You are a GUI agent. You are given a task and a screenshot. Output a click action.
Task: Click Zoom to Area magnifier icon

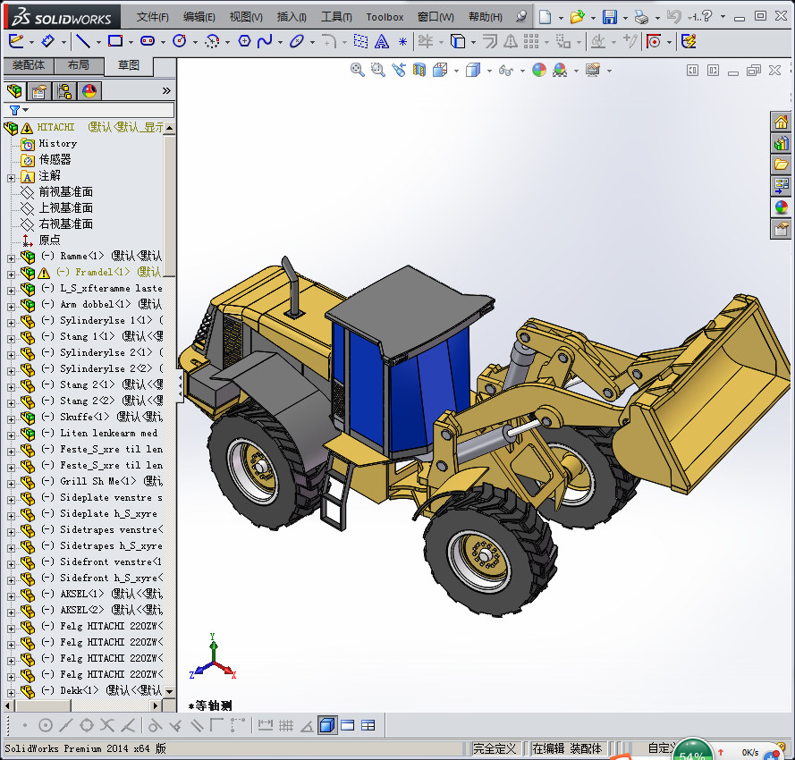coord(377,70)
